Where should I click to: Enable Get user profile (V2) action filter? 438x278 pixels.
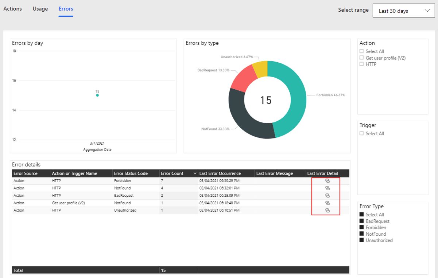coord(362,58)
